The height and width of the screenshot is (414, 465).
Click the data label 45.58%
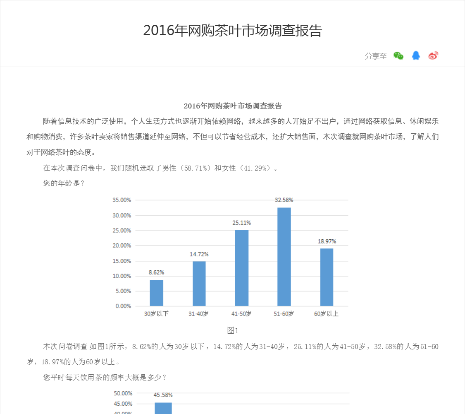[163, 395]
